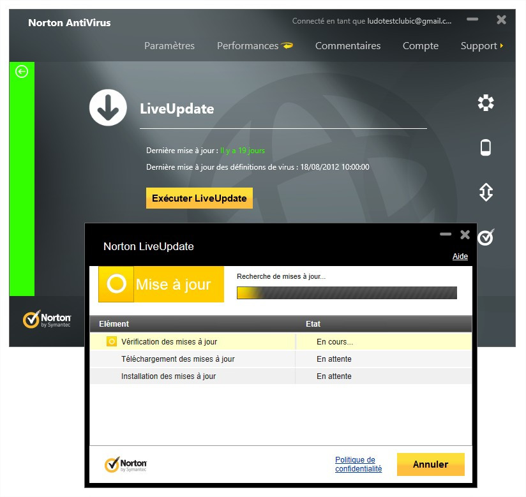Click the up-down arrows network icon
This screenshot has height=497, width=526.
point(486,192)
